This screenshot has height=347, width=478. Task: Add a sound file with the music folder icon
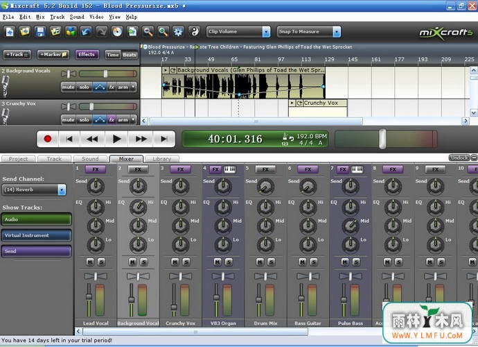pos(55,32)
